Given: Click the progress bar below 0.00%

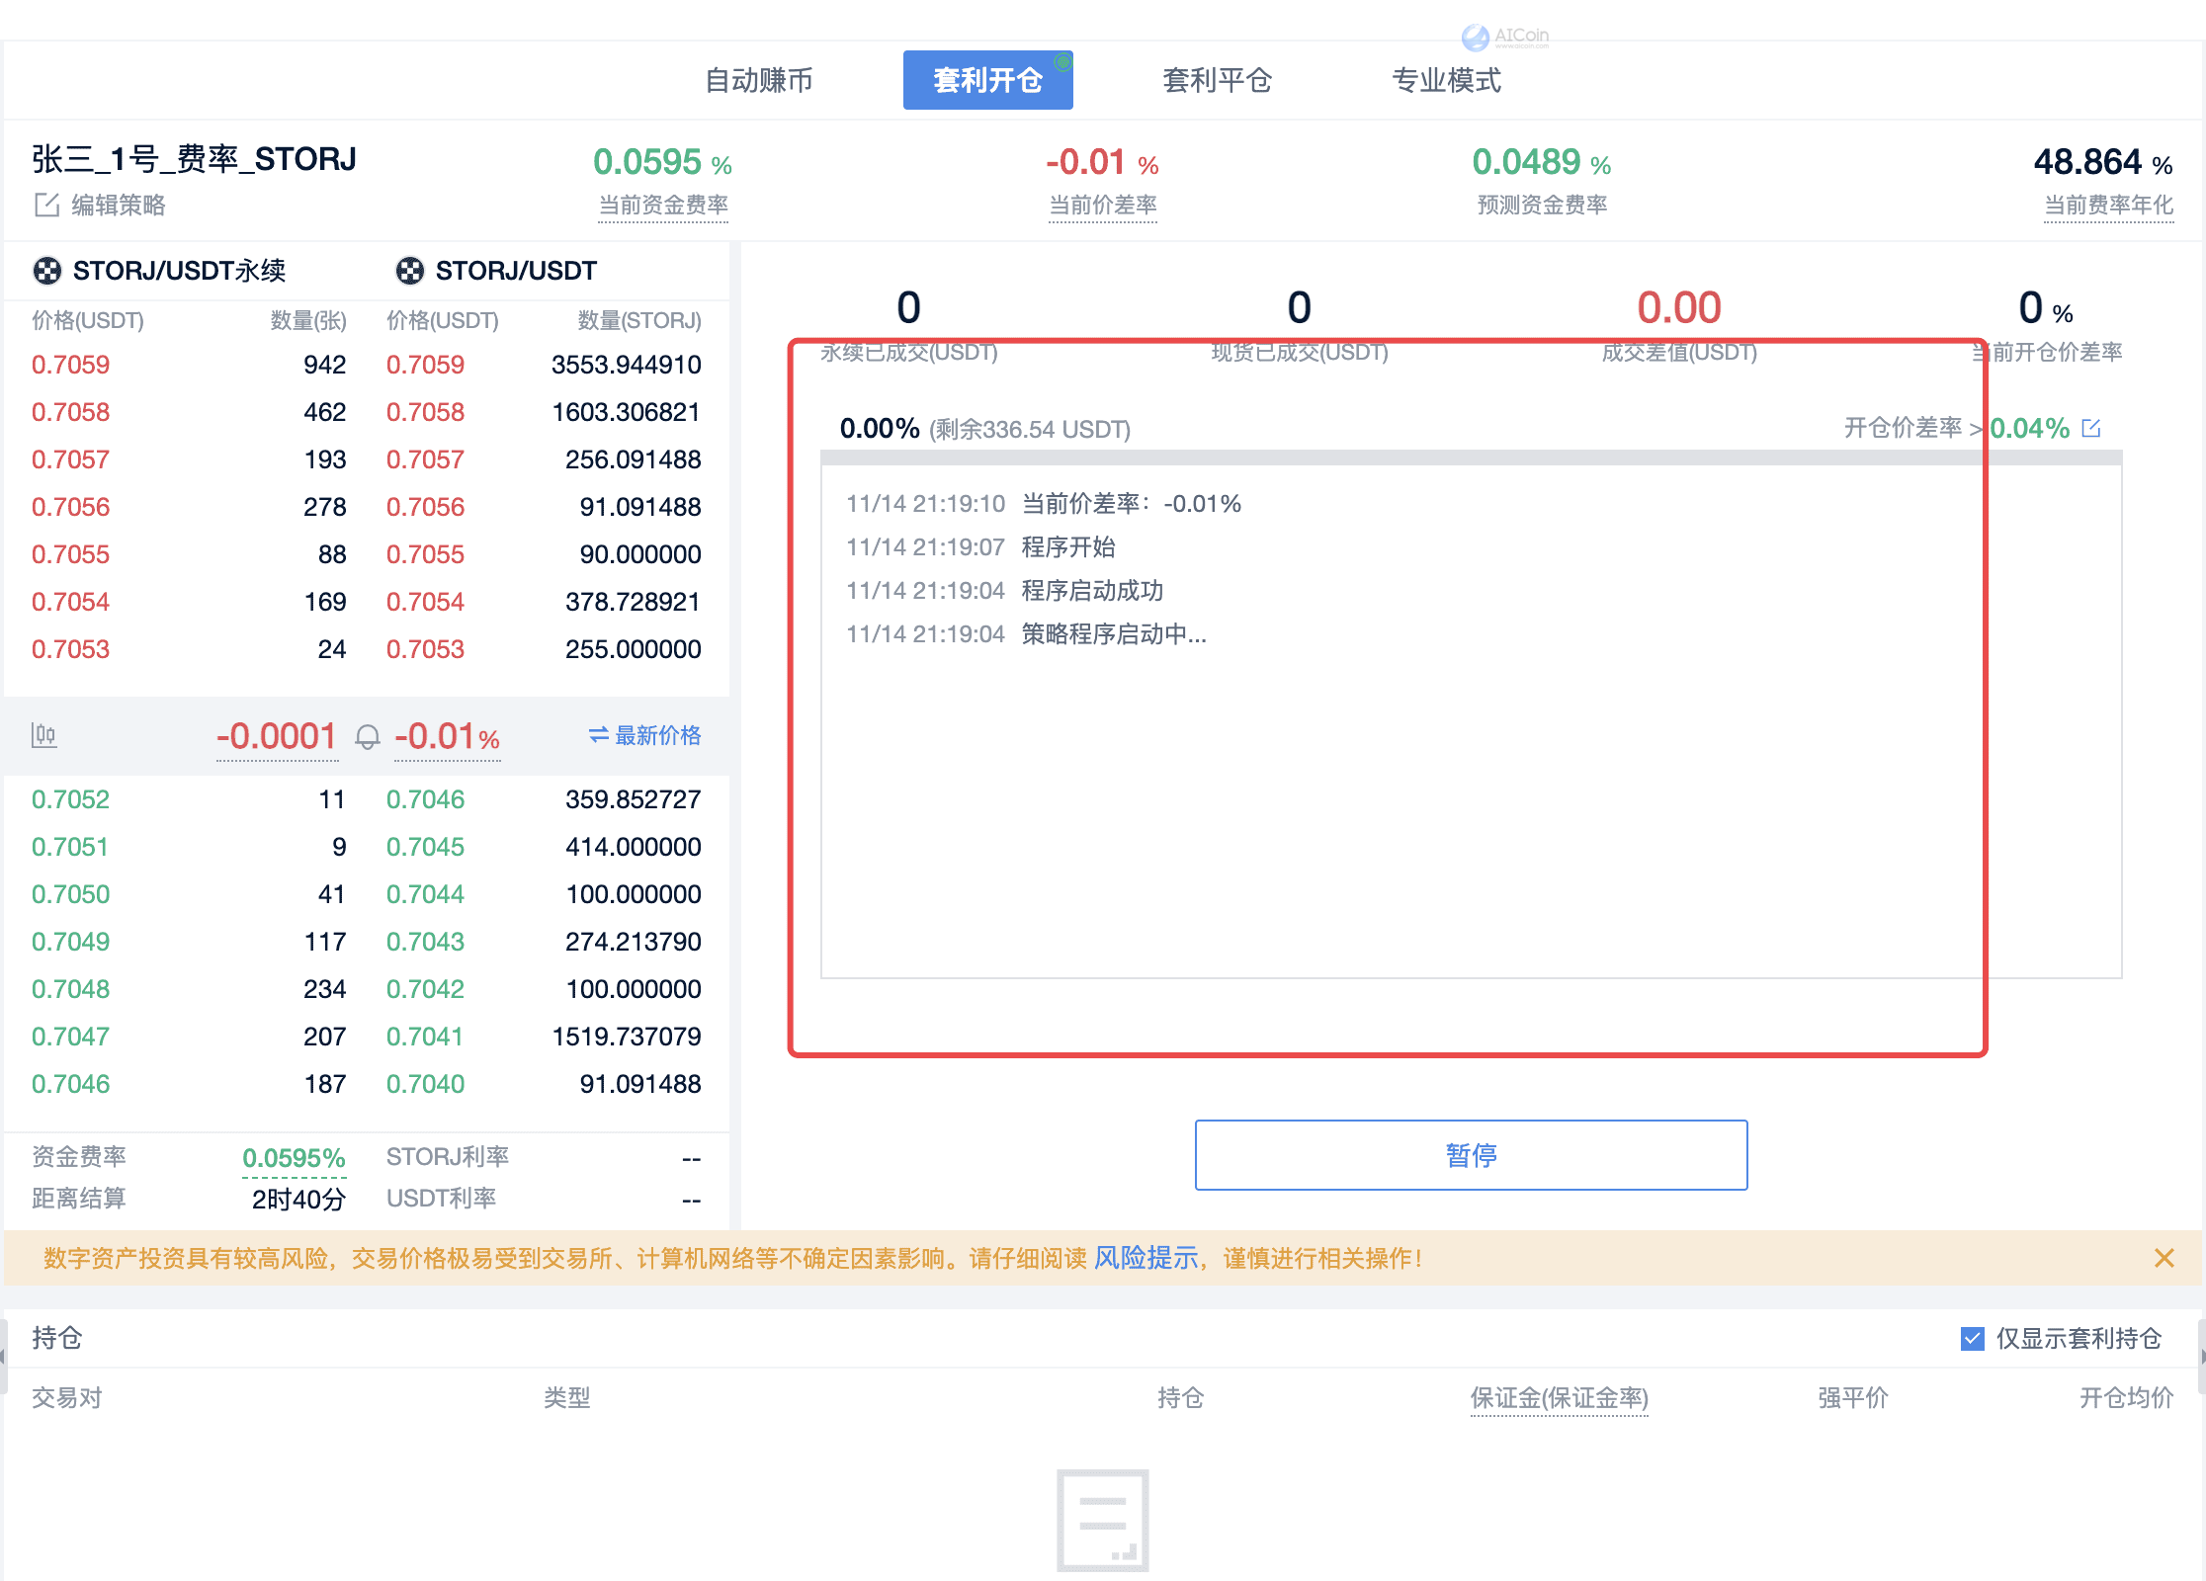Looking at the screenshot, I should click(1471, 458).
